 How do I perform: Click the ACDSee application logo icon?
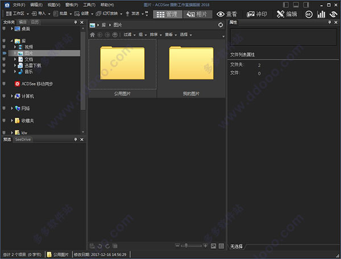(x=7, y=5)
